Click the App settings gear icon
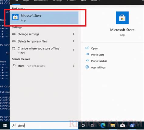This screenshot has width=144, height=130. [87, 67]
